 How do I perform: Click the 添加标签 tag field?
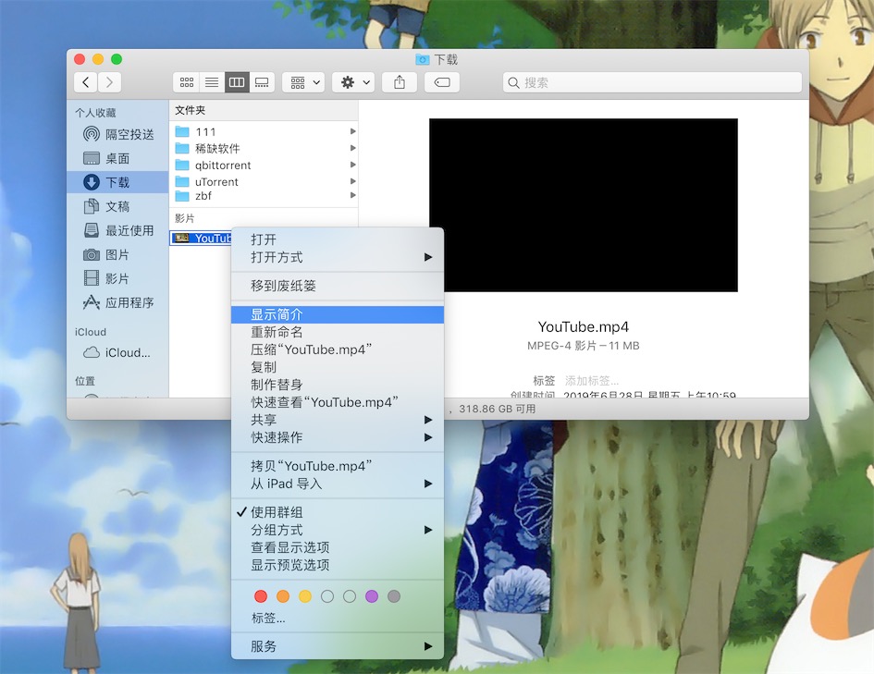591,381
